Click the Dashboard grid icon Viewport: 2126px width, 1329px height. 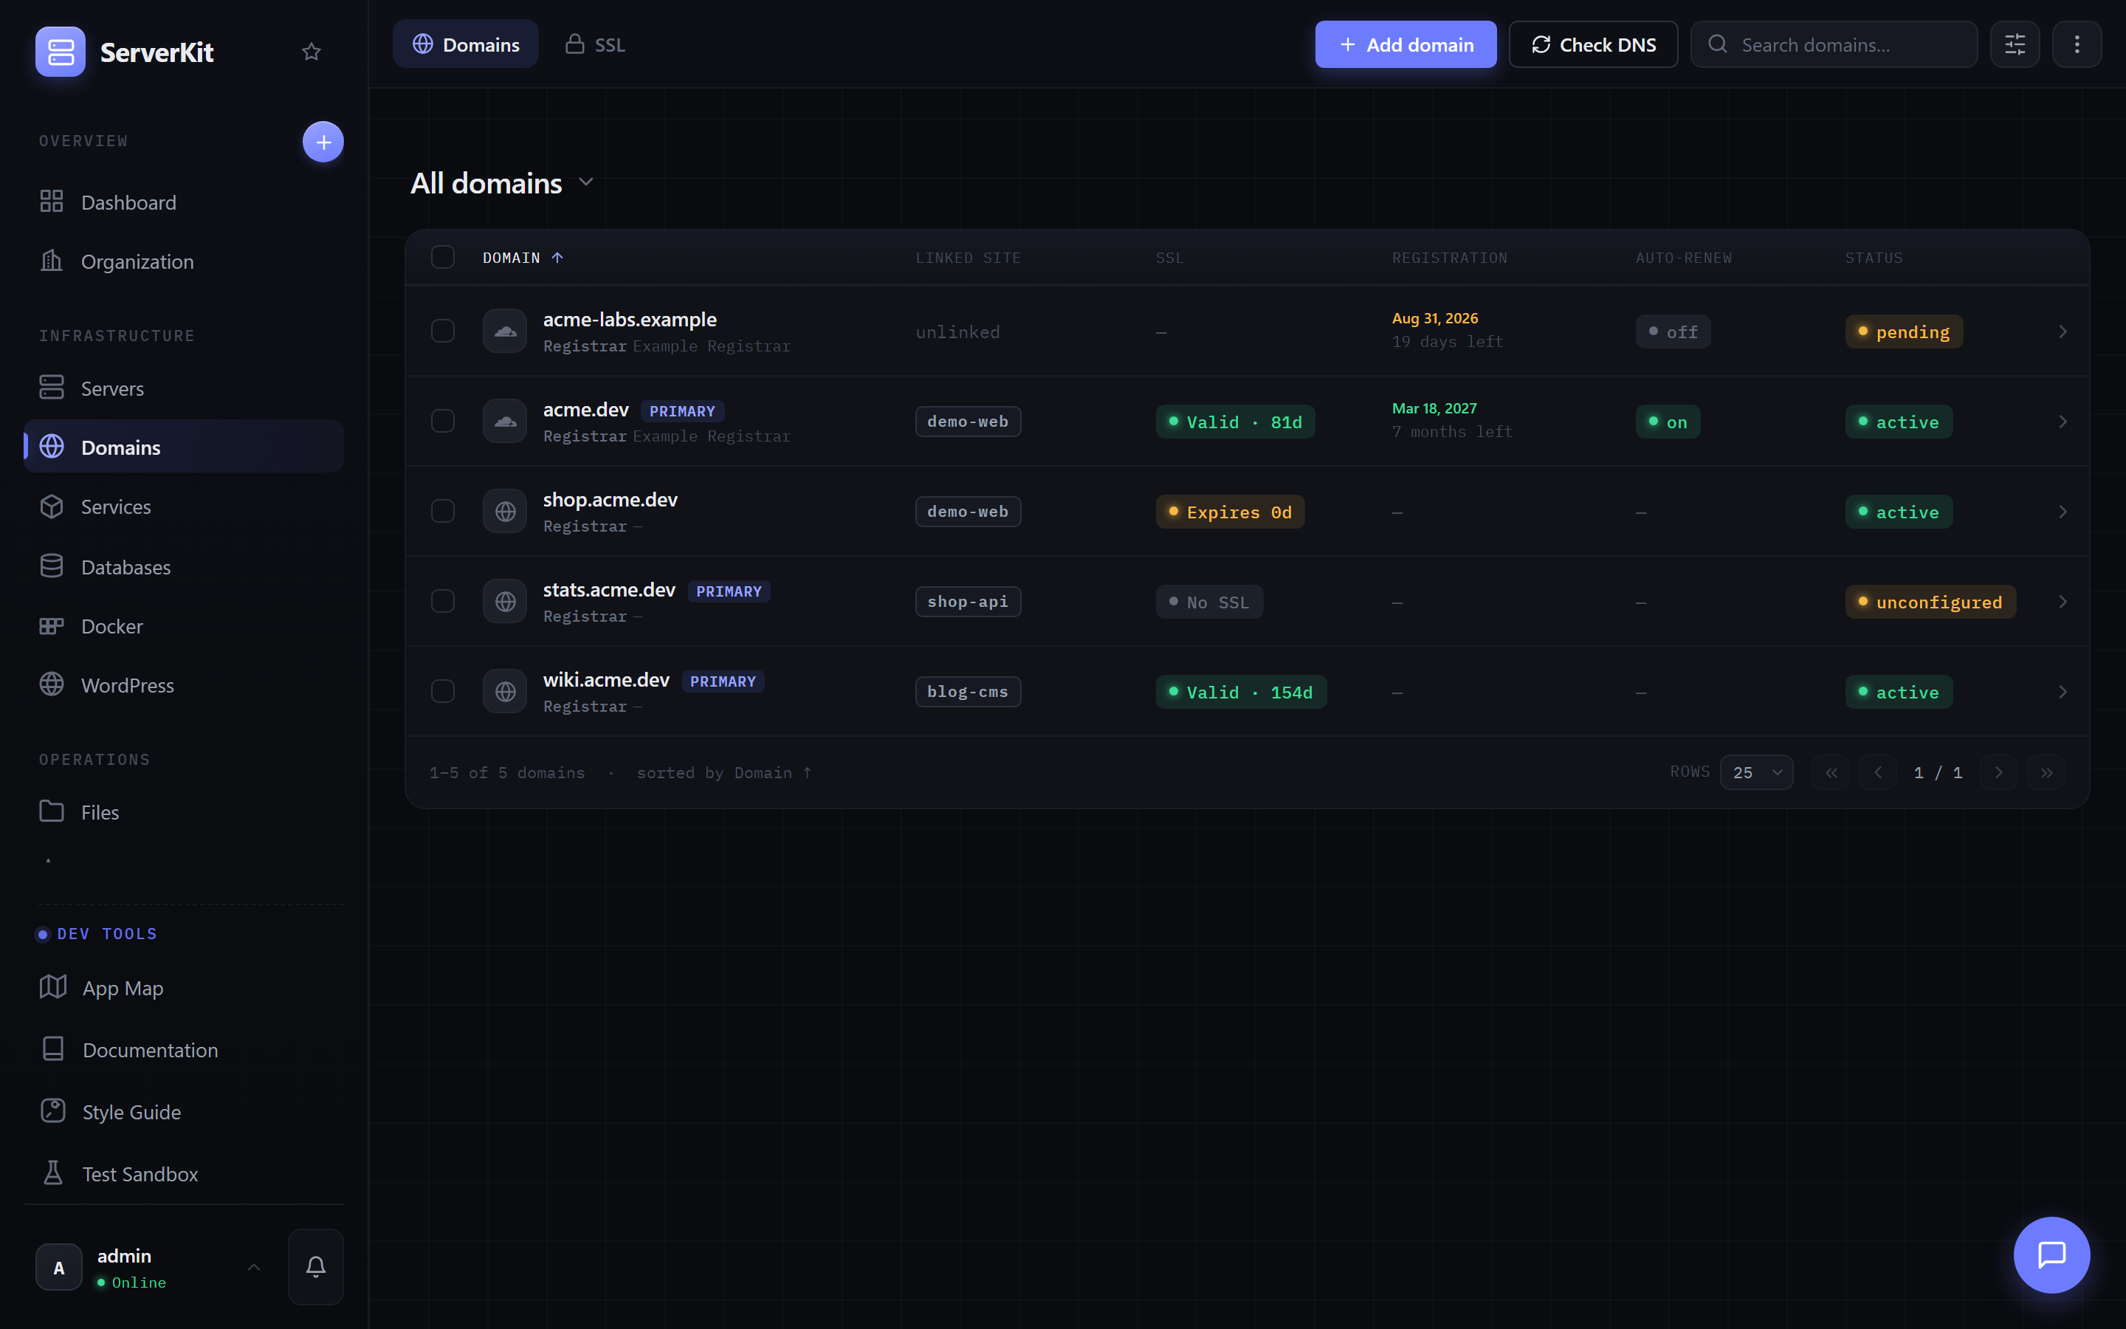point(52,202)
